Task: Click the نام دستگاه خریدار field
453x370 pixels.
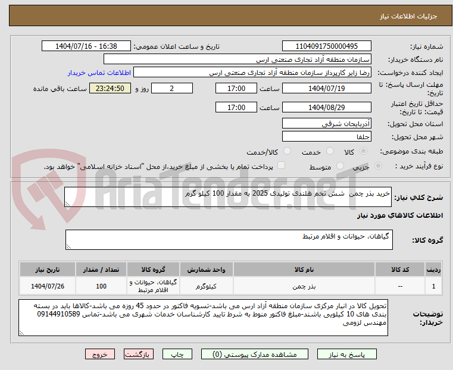Action: 237,59
